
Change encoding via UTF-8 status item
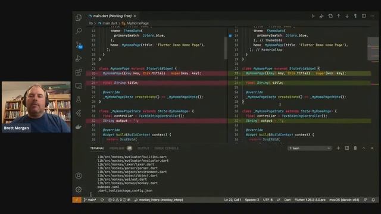click(x=268, y=200)
